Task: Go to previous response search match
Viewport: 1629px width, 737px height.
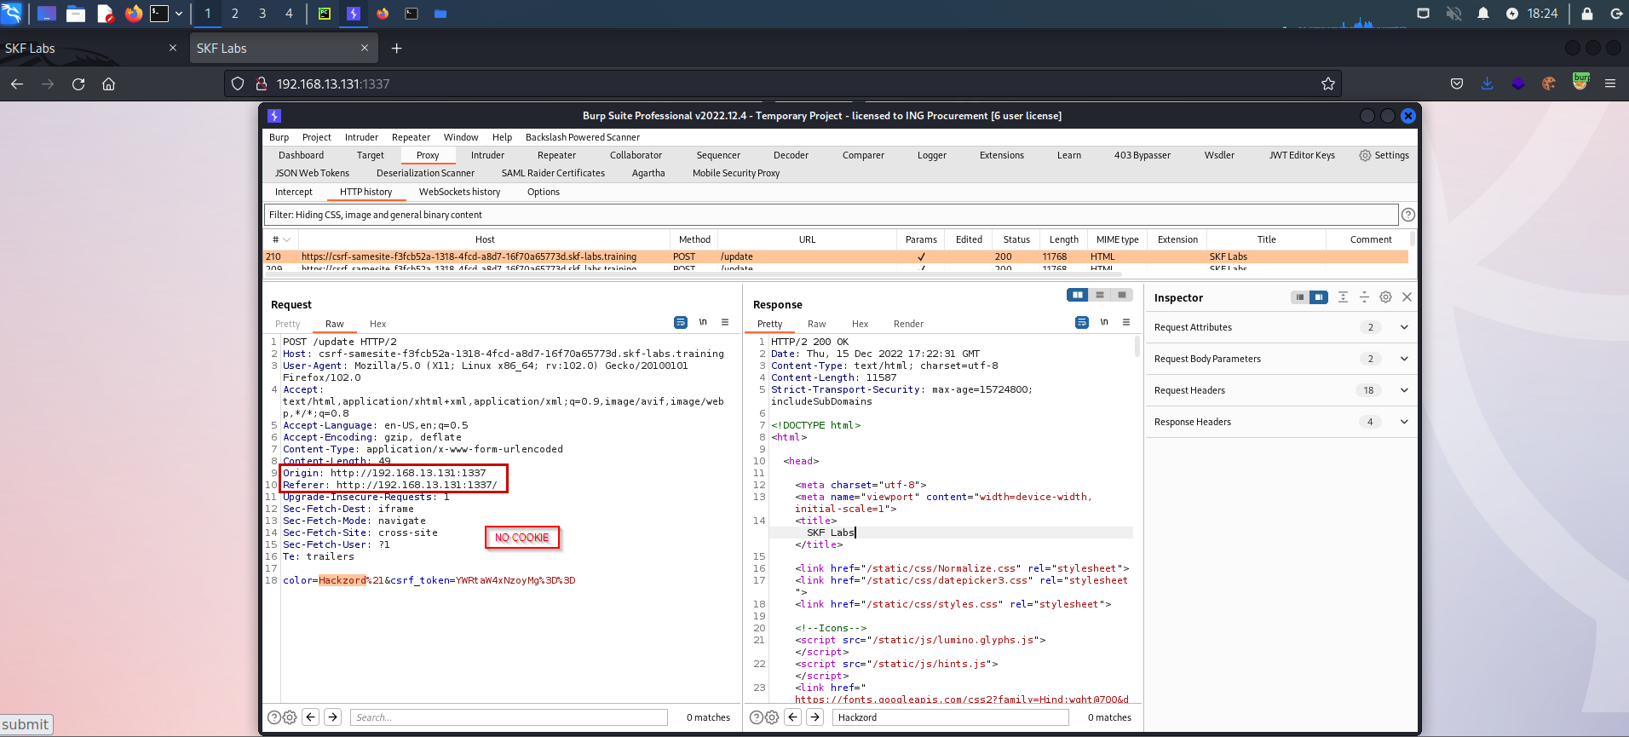Action: (793, 717)
